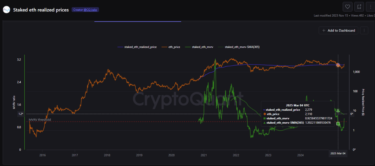Select the MVRV threshold line label
The width and height of the screenshot is (375, 166).
click(x=40, y=120)
